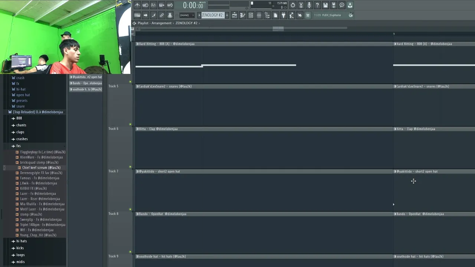Toggle typing keyboard to piano
475x267 pixels.
pos(137,15)
